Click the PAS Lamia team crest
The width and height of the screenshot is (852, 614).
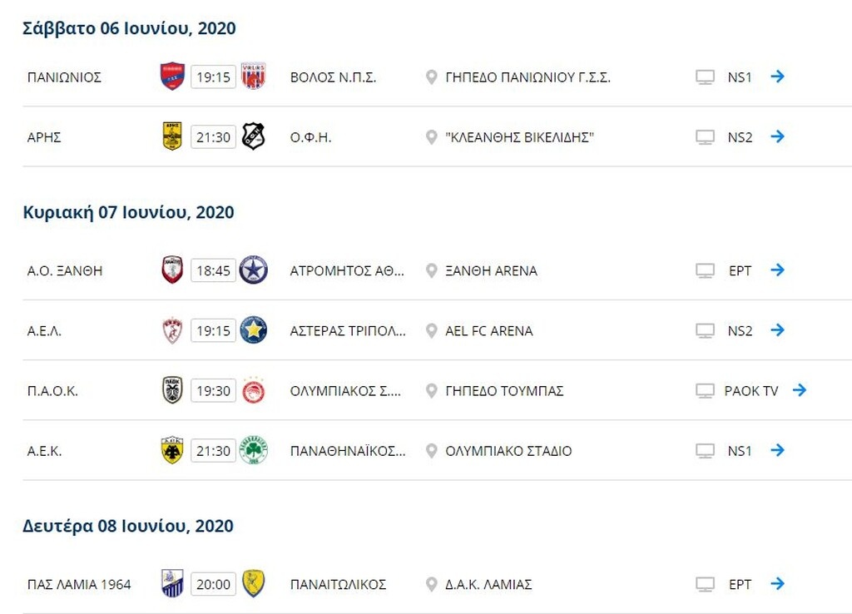[x=172, y=584]
